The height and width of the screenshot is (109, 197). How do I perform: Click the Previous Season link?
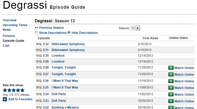(x=49, y=28)
